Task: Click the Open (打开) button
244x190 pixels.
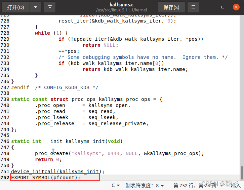Action: (x=15, y=7)
